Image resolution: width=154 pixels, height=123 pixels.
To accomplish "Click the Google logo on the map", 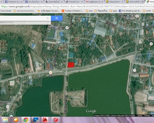I will click(91, 111).
